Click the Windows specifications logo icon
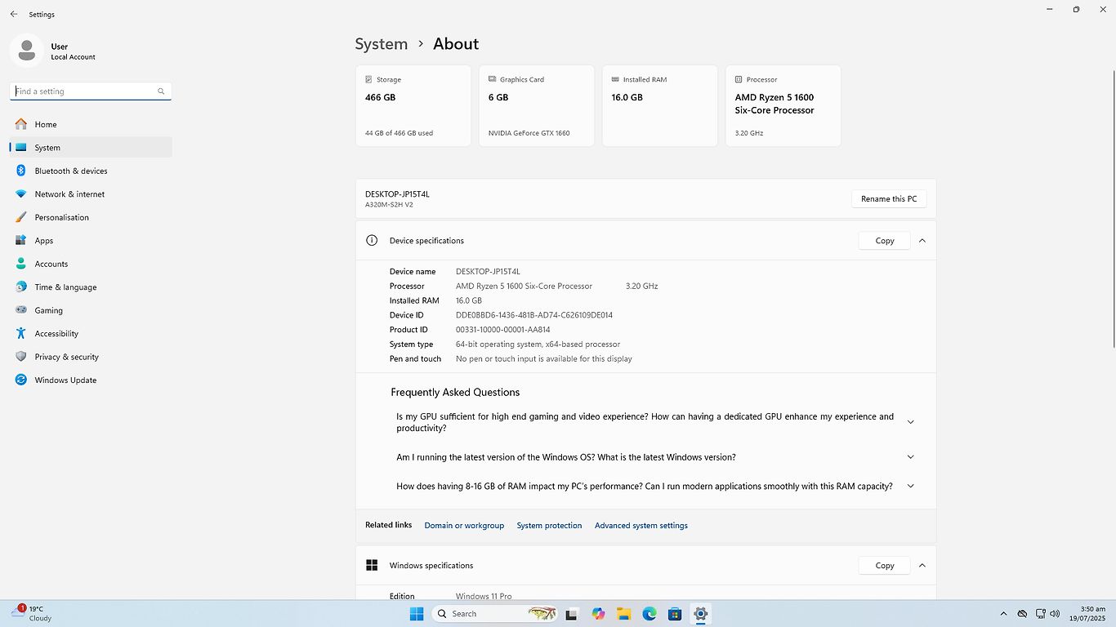 [372, 565]
